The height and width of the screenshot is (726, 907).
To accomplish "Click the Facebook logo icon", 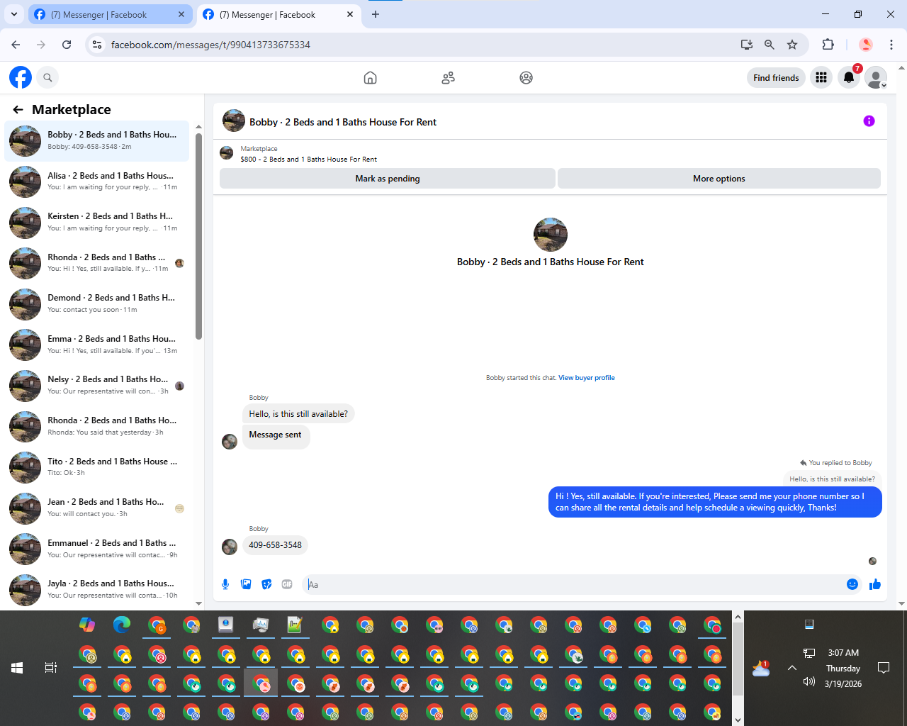I will tap(21, 77).
